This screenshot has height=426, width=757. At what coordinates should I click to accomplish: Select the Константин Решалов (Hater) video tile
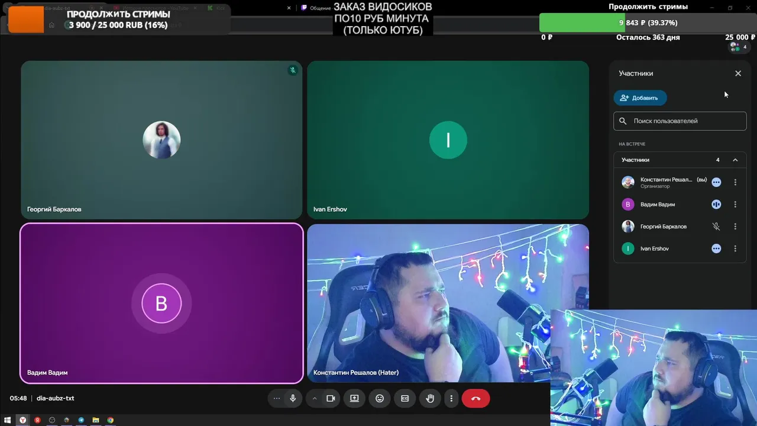tap(448, 304)
